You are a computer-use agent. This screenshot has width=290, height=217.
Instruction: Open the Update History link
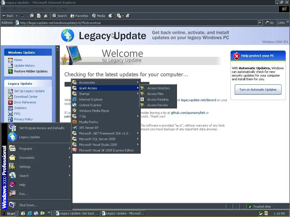pos(24,66)
